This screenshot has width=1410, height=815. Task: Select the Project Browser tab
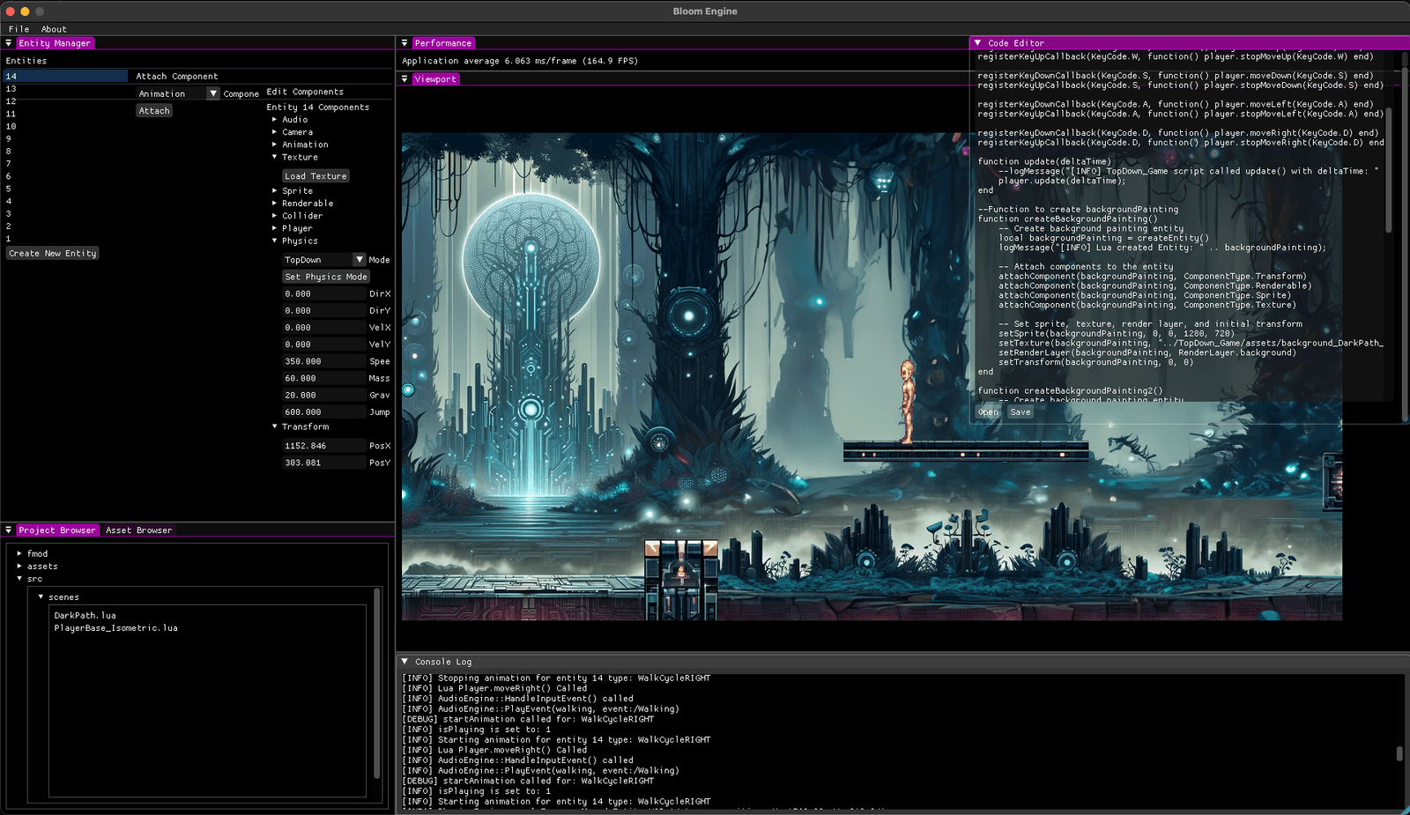(57, 530)
